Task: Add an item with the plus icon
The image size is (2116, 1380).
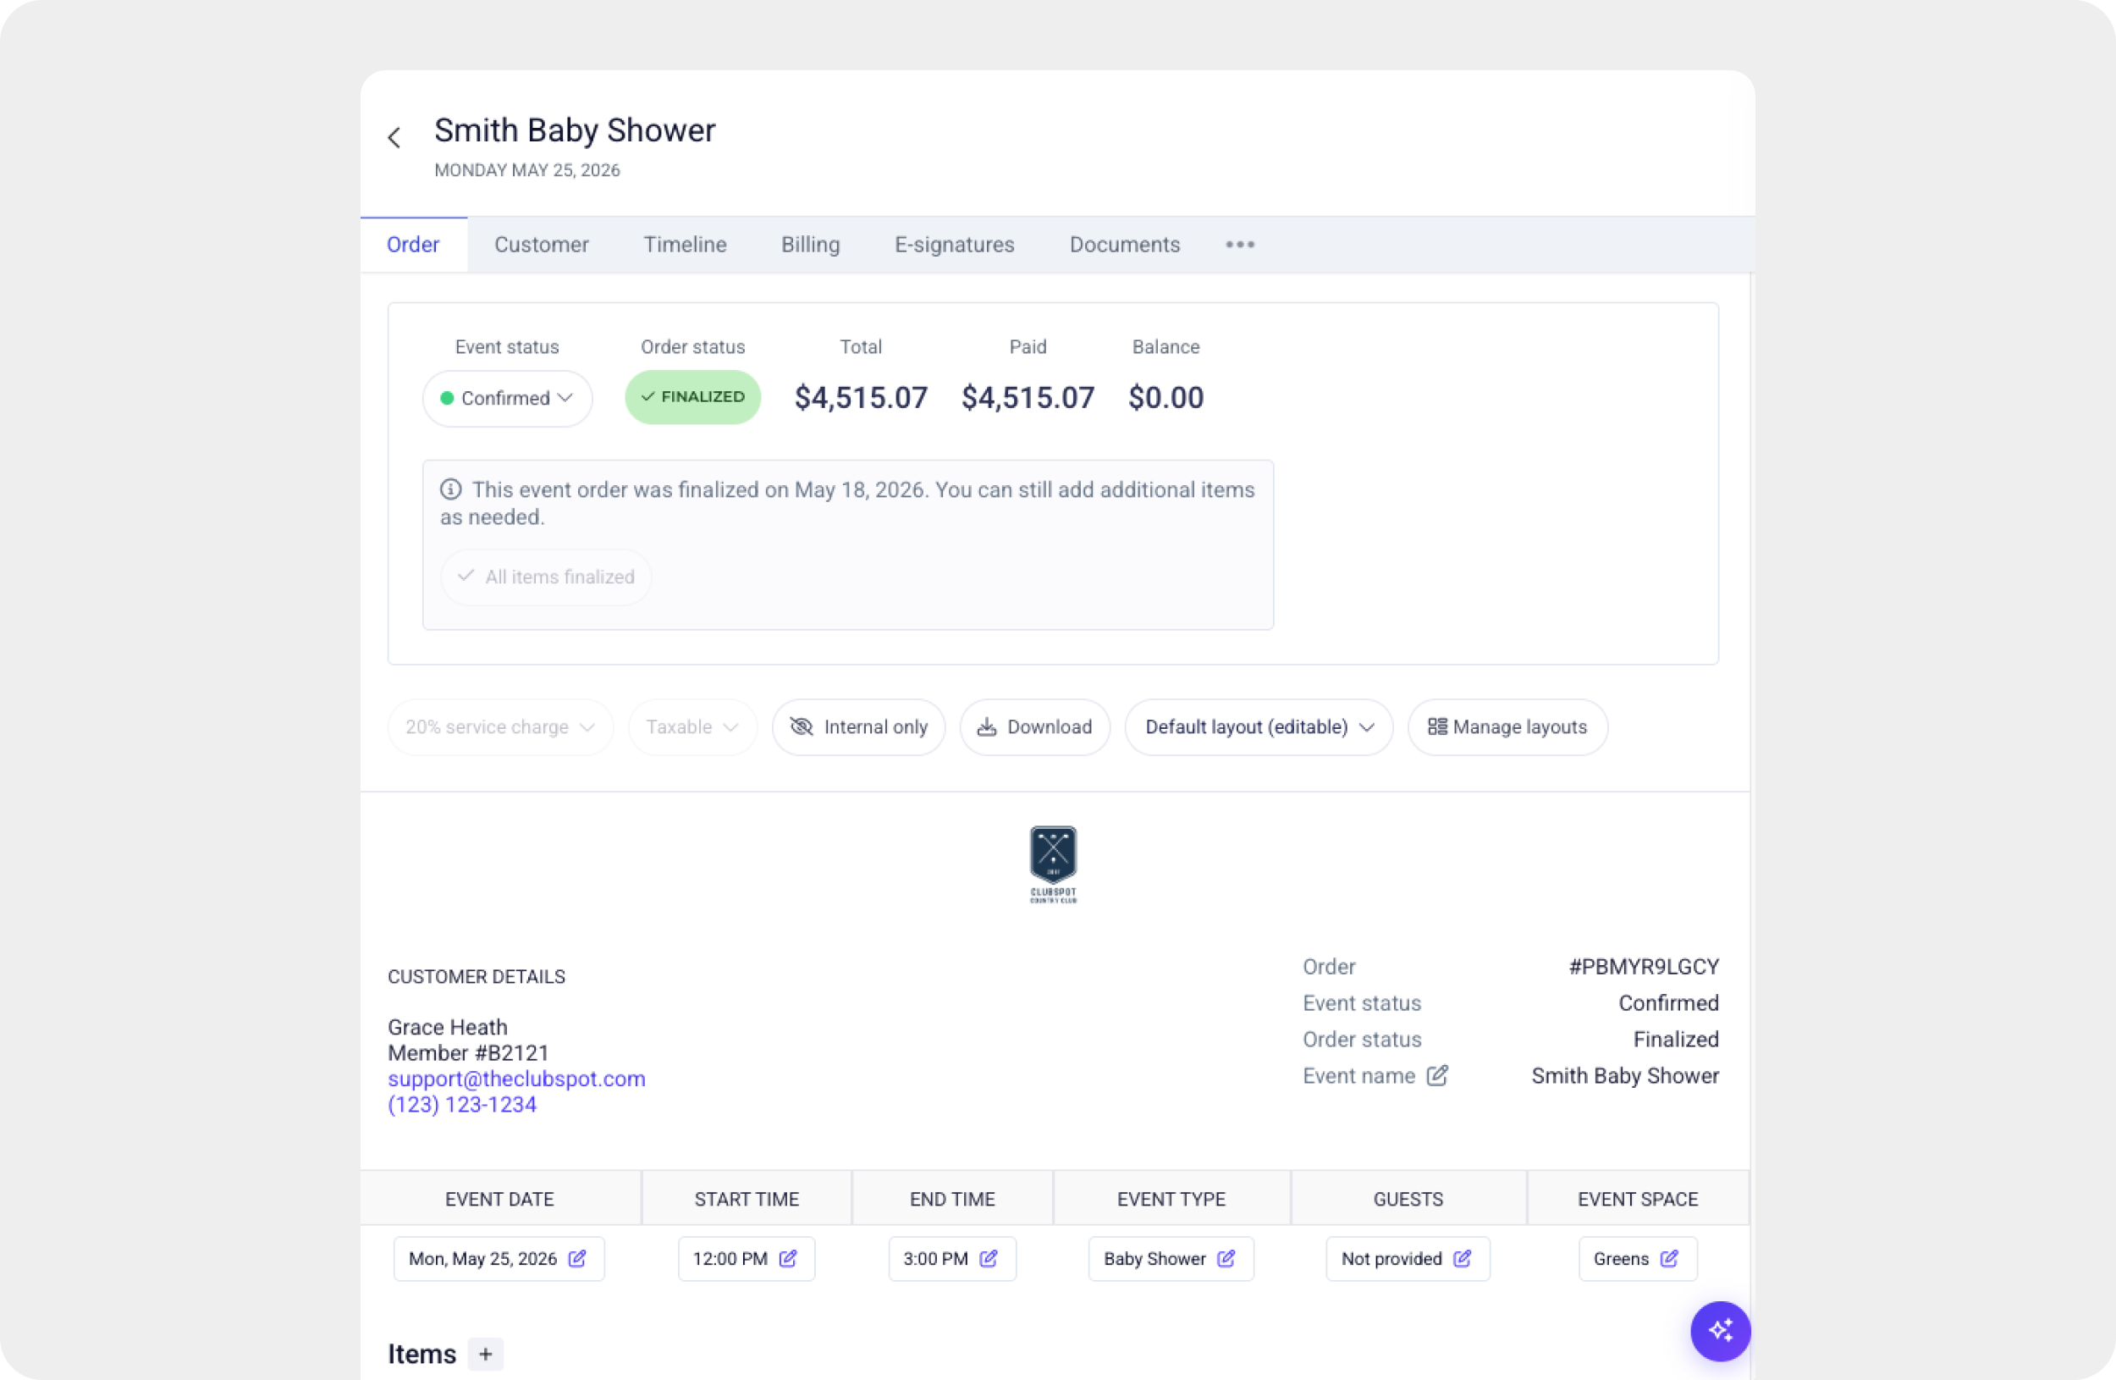Action: [x=486, y=1353]
